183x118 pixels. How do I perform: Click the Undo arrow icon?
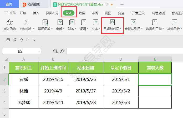pos(21,40)
